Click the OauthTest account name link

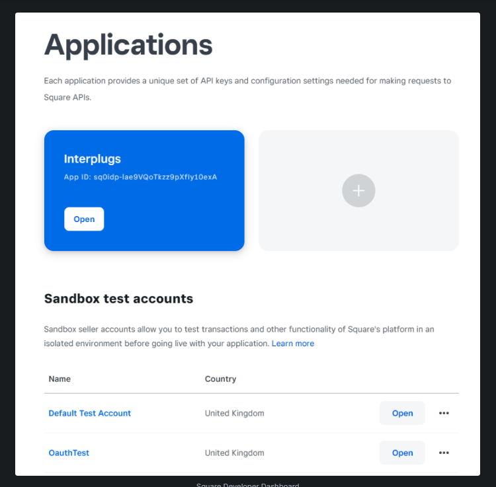pos(69,453)
